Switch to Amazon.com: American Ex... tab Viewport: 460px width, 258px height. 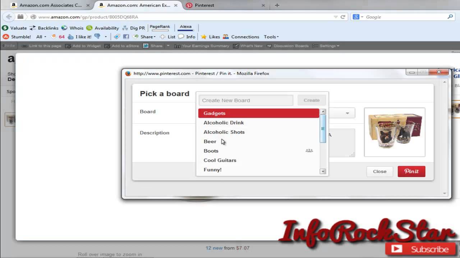click(x=138, y=5)
